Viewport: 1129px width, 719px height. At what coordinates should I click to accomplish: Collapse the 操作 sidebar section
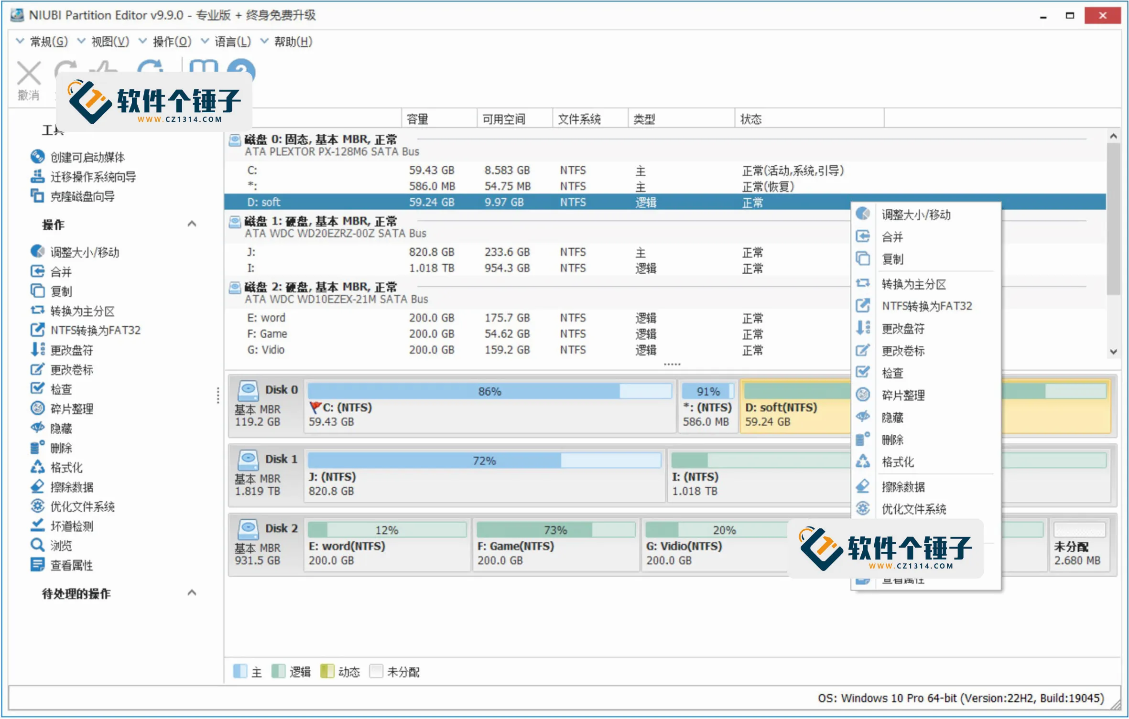click(x=192, y=224)
